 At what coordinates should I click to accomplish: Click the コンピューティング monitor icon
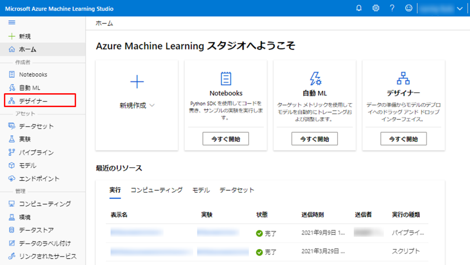tap(12, 204)
